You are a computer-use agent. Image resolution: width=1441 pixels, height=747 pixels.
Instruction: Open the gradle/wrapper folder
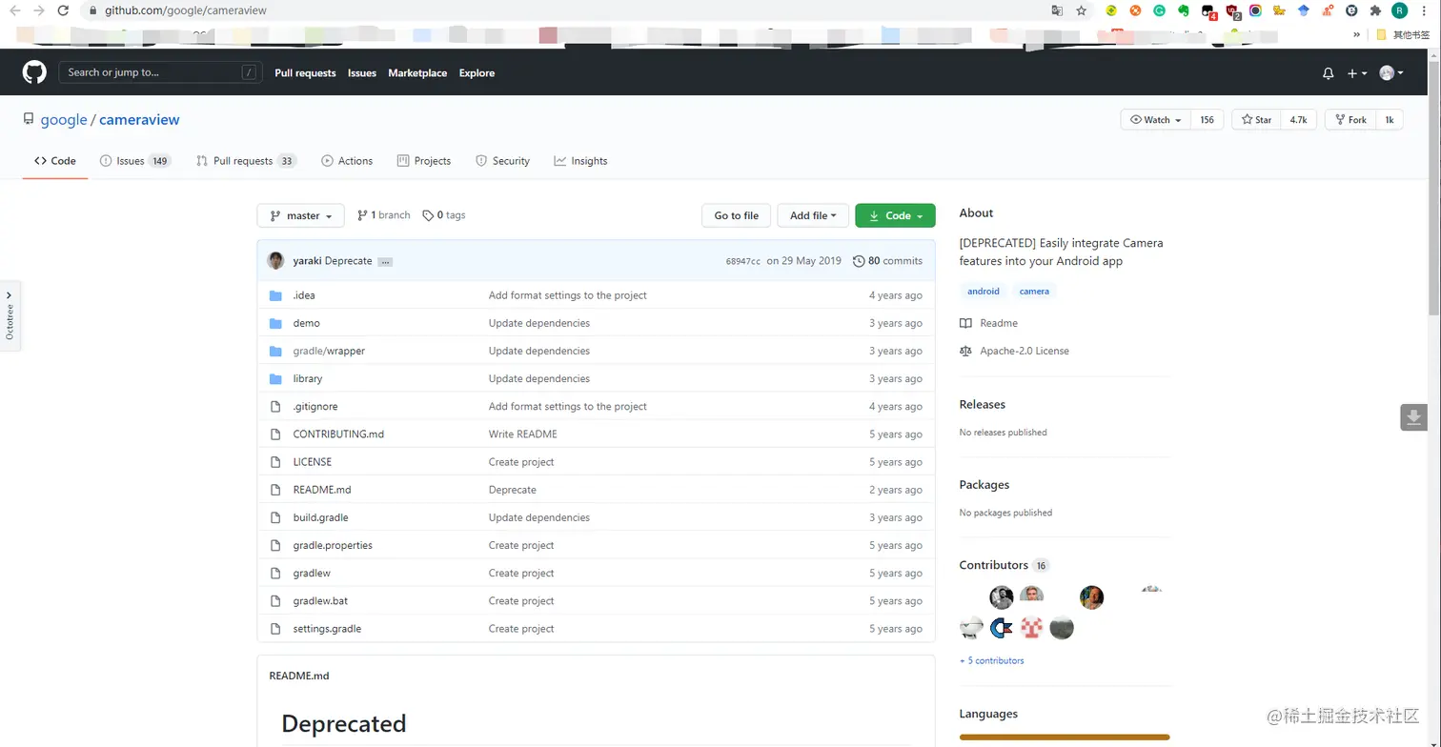329,351
